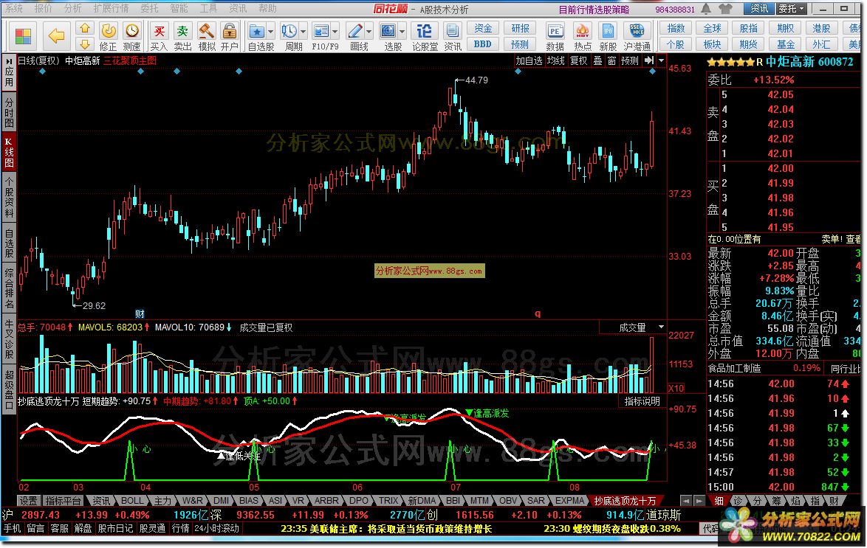The height and width of the screenshot is (548, 867).
Task: Open dropdown arrow next to 周期
Action: coord(303,32)
